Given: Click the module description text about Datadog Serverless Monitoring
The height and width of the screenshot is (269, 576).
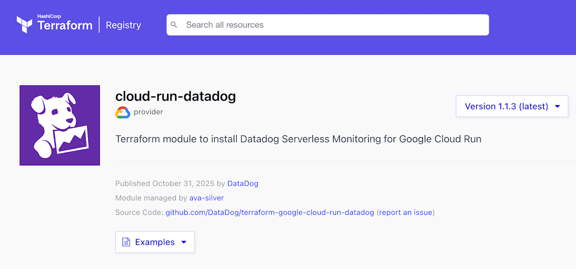Looking at the screenshot, I should point(298,139).
